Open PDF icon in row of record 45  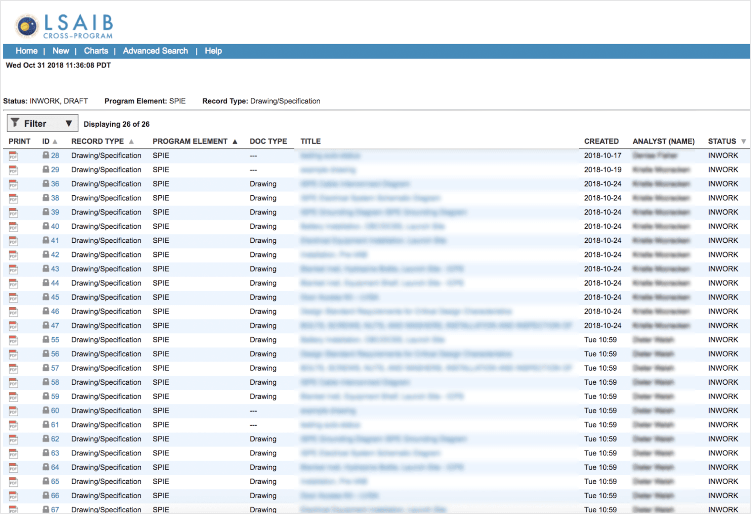tap(13, 298)
